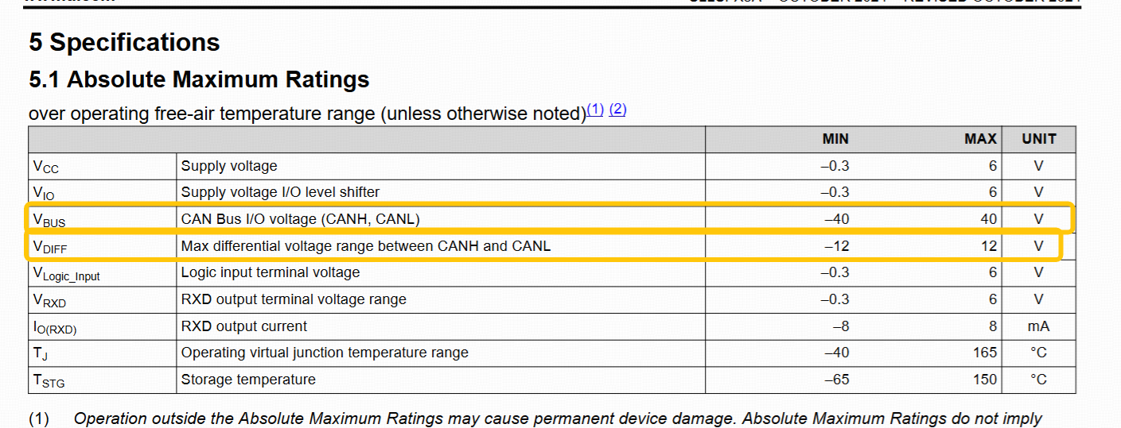1121x428 pixels.
Task: Click 'RXD output terminal voltage range' text
Action: 294,299
